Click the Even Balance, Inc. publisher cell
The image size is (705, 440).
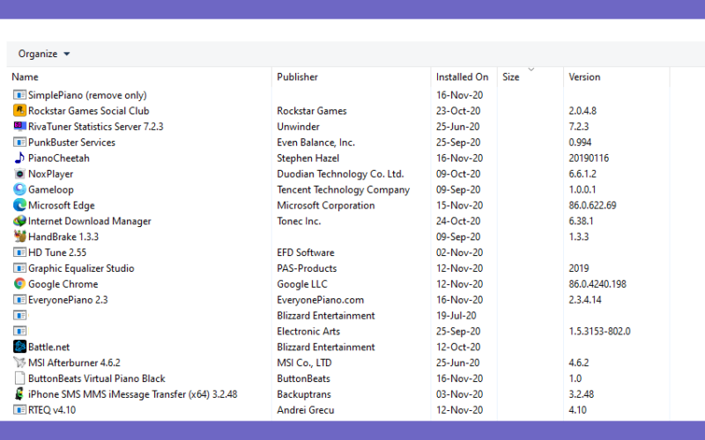pyautogui.click(x=315, y=143)
